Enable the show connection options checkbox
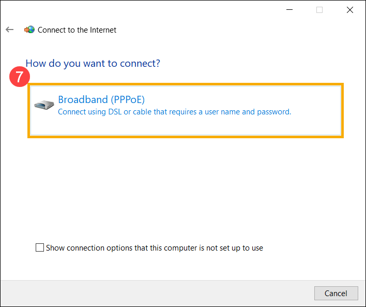This screenshot has width=366, height=307. [40, 248]
